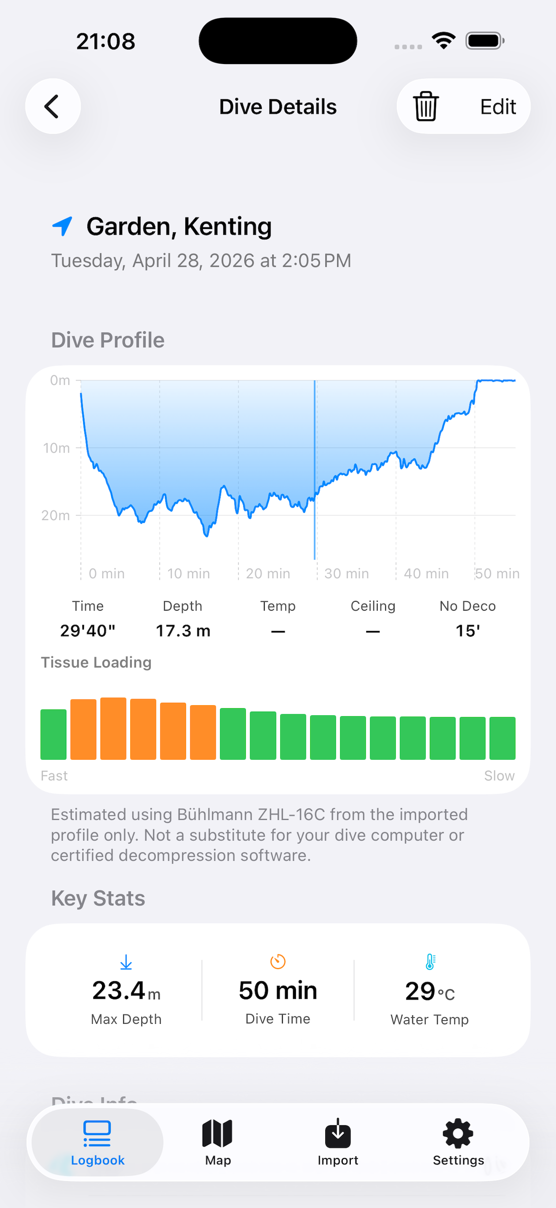Tap the Depth 17.3 m readout
The width and height of the screenshot is (556, 1208).
click(x=183, y=631)
